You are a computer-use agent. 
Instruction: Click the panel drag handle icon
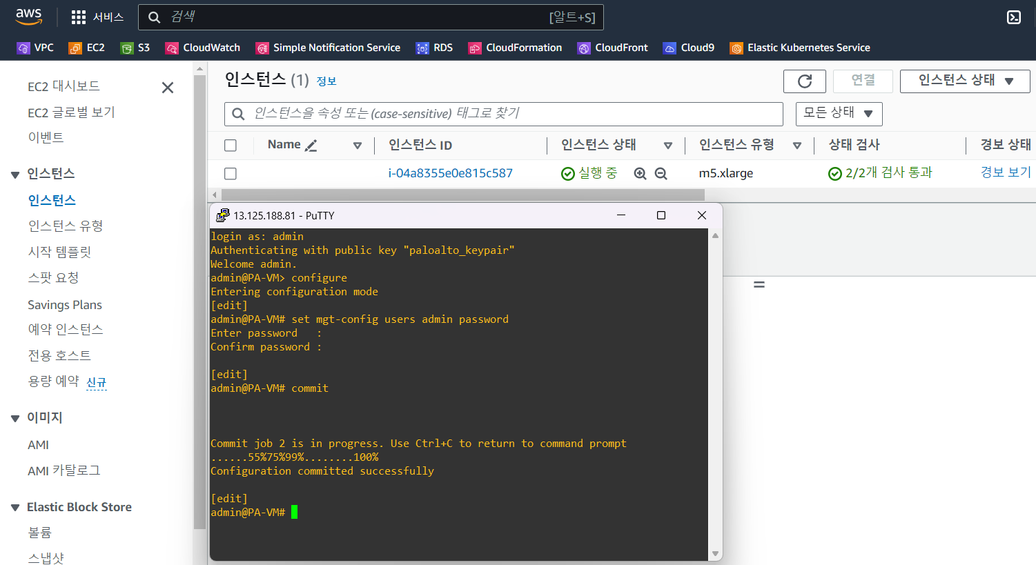click(759, 284)
